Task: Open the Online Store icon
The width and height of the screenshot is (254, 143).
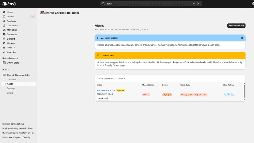Action: coord(4,63)
